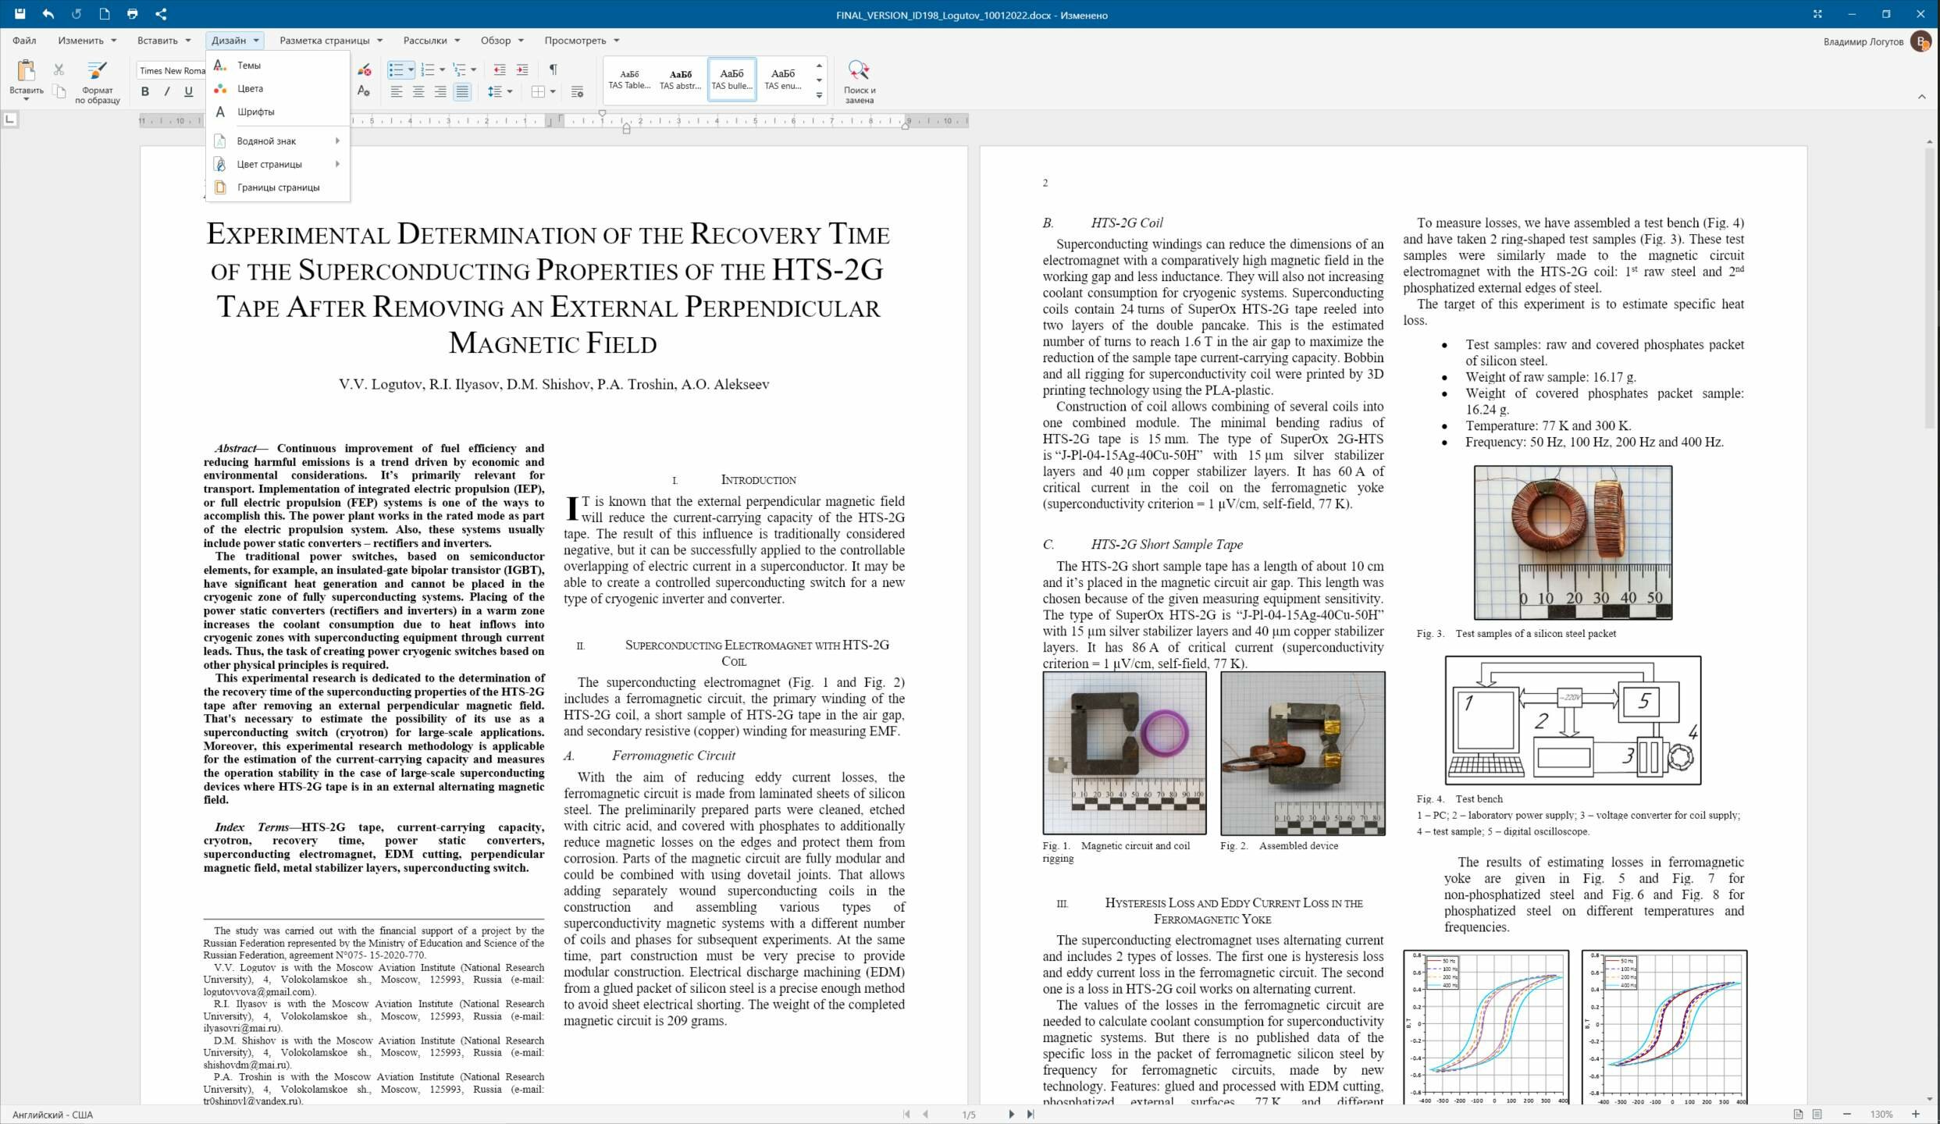Cut selection with the scissors icon
Viewport: 1940px width, 1124px height.
[59, 69]
